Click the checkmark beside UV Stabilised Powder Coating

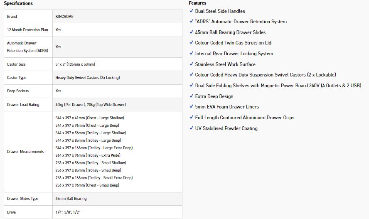pyautogui.click(x=191, y=128)
